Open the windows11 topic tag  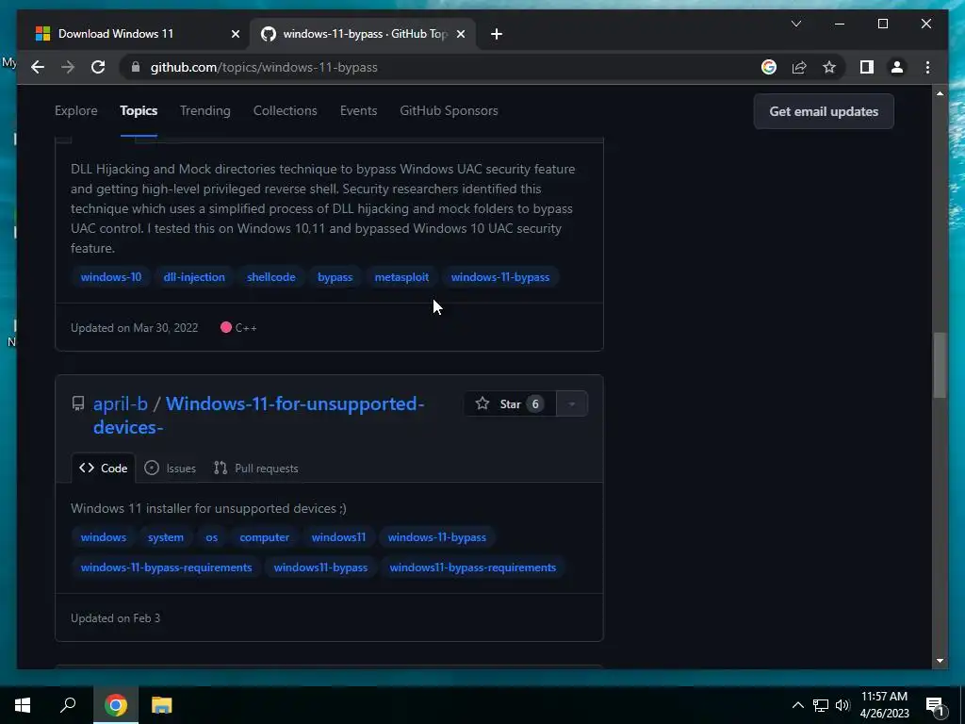click(338, 536)
